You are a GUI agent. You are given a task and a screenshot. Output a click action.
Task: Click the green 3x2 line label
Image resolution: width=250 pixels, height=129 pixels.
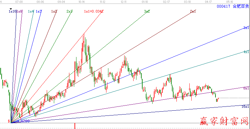147,12
